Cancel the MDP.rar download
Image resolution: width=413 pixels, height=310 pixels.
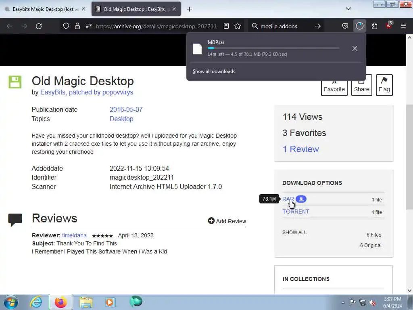(355, 48)
